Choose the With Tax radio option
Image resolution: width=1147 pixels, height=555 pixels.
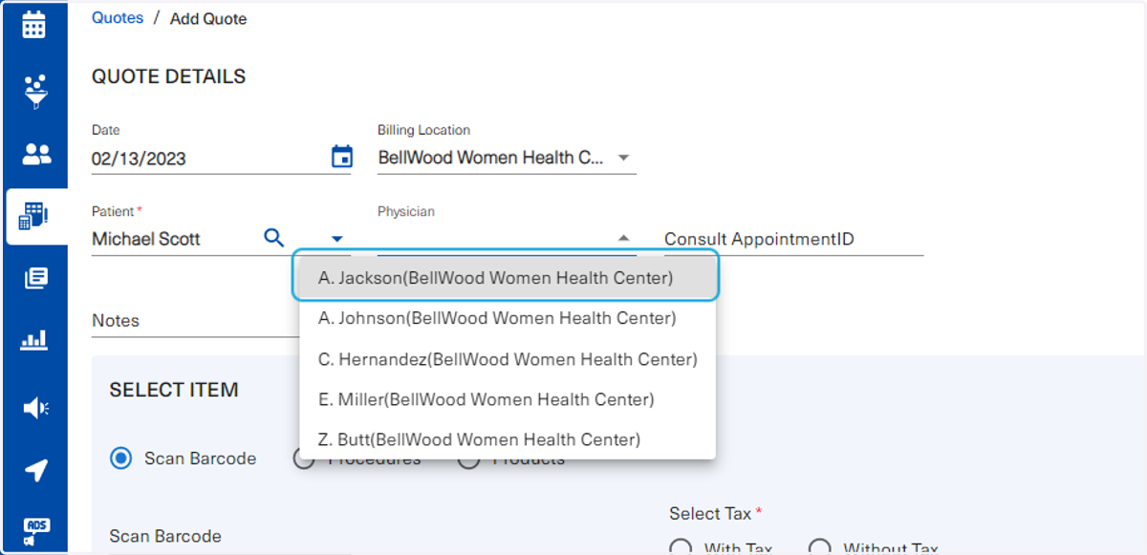click(x=681, y=548)
